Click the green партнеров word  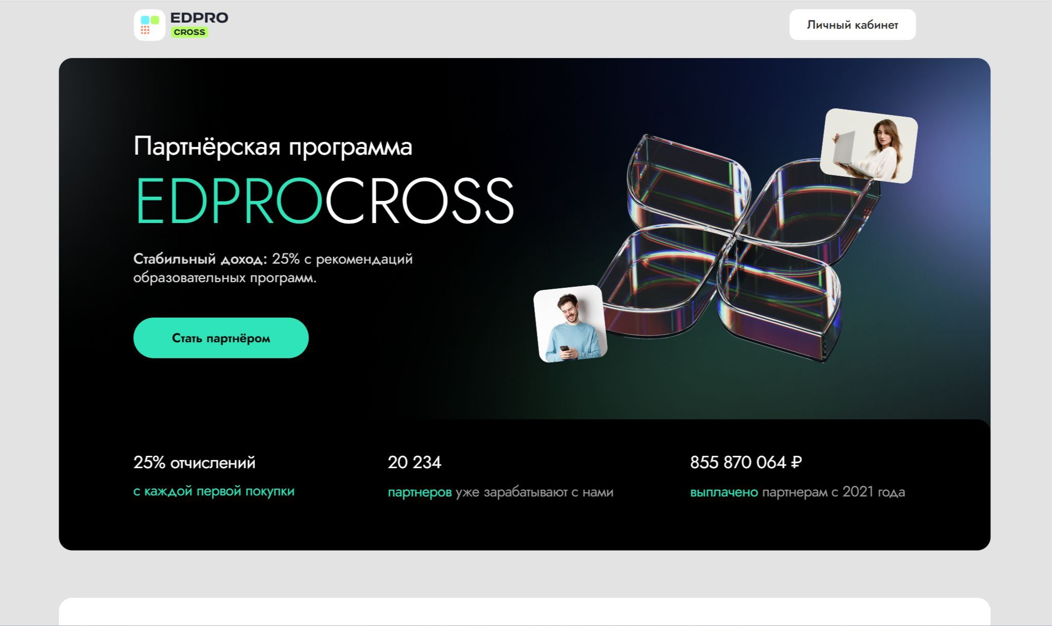(x=420, y=492)
